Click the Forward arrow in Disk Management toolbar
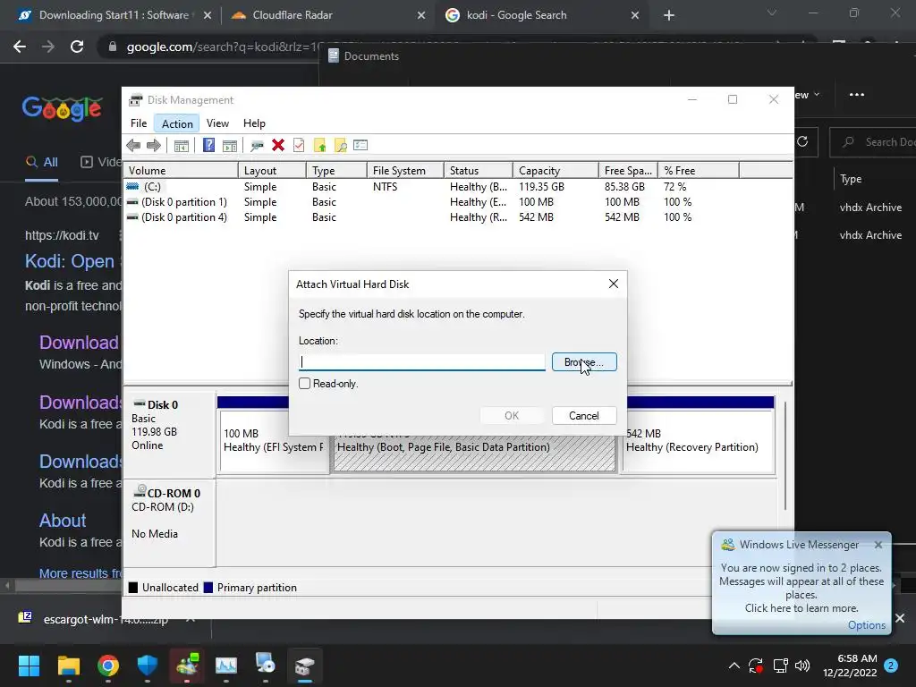Image resolution: width=916 pixels, height=687 pixels. 154,146
